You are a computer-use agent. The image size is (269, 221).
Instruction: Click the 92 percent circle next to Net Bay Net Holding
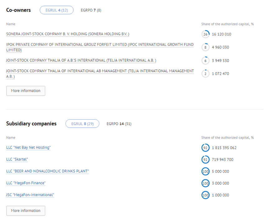point(205,148)
